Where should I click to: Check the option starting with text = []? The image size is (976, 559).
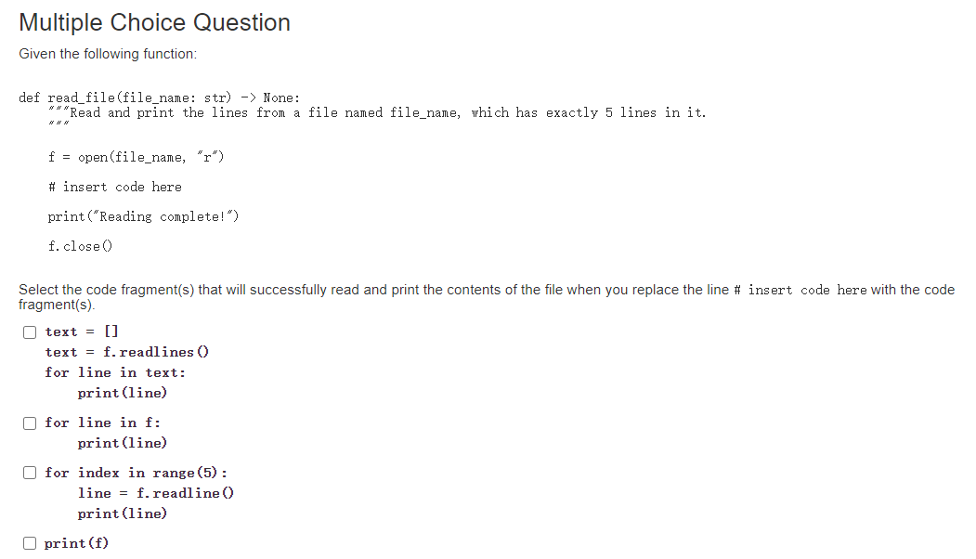(29, 331)
